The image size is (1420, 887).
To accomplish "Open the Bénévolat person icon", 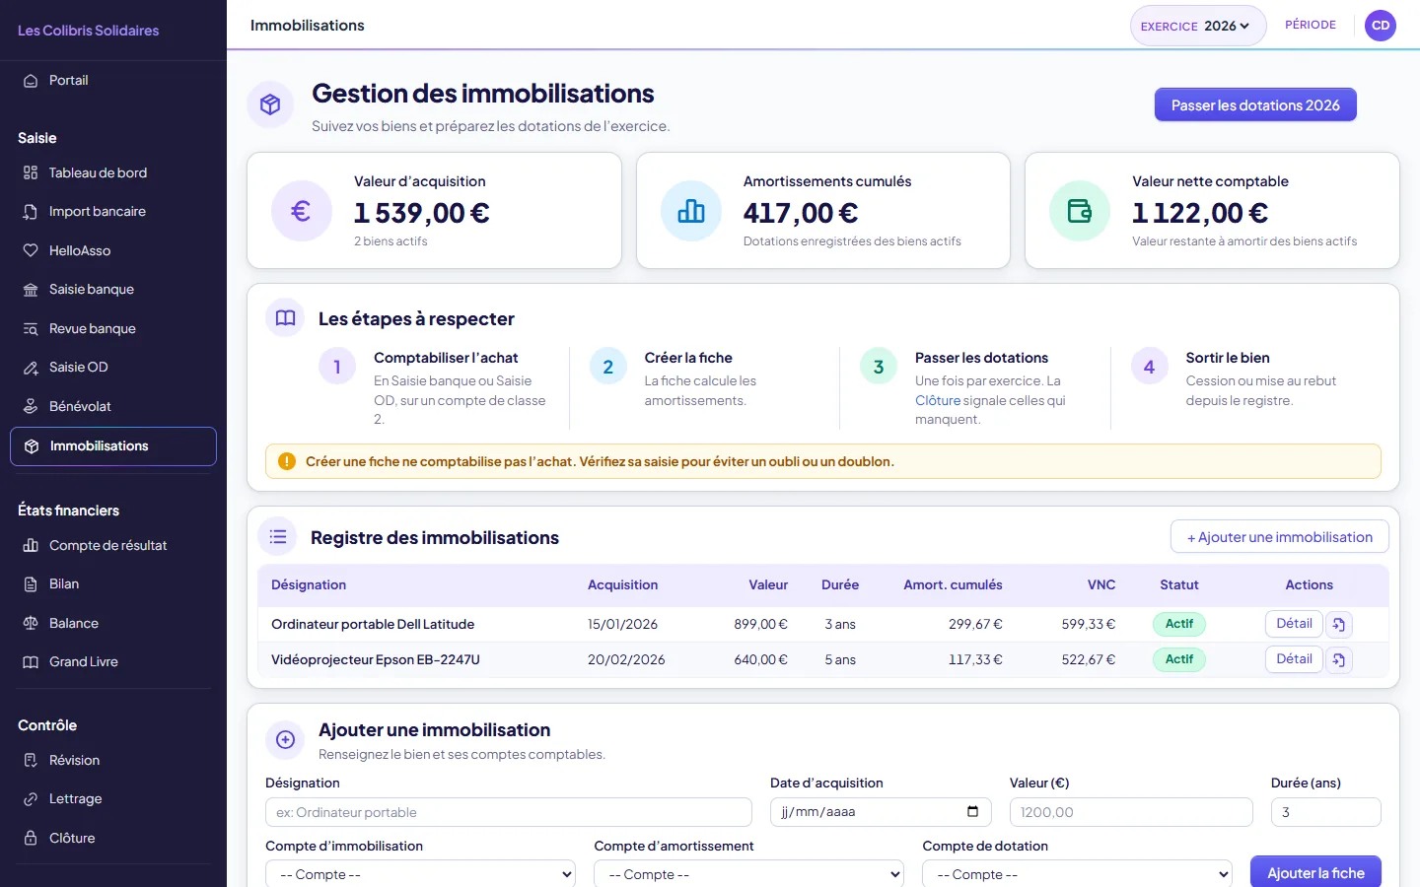I will [x=31, y=407].
